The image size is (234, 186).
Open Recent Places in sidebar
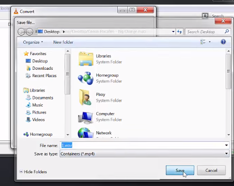[44, 76]
